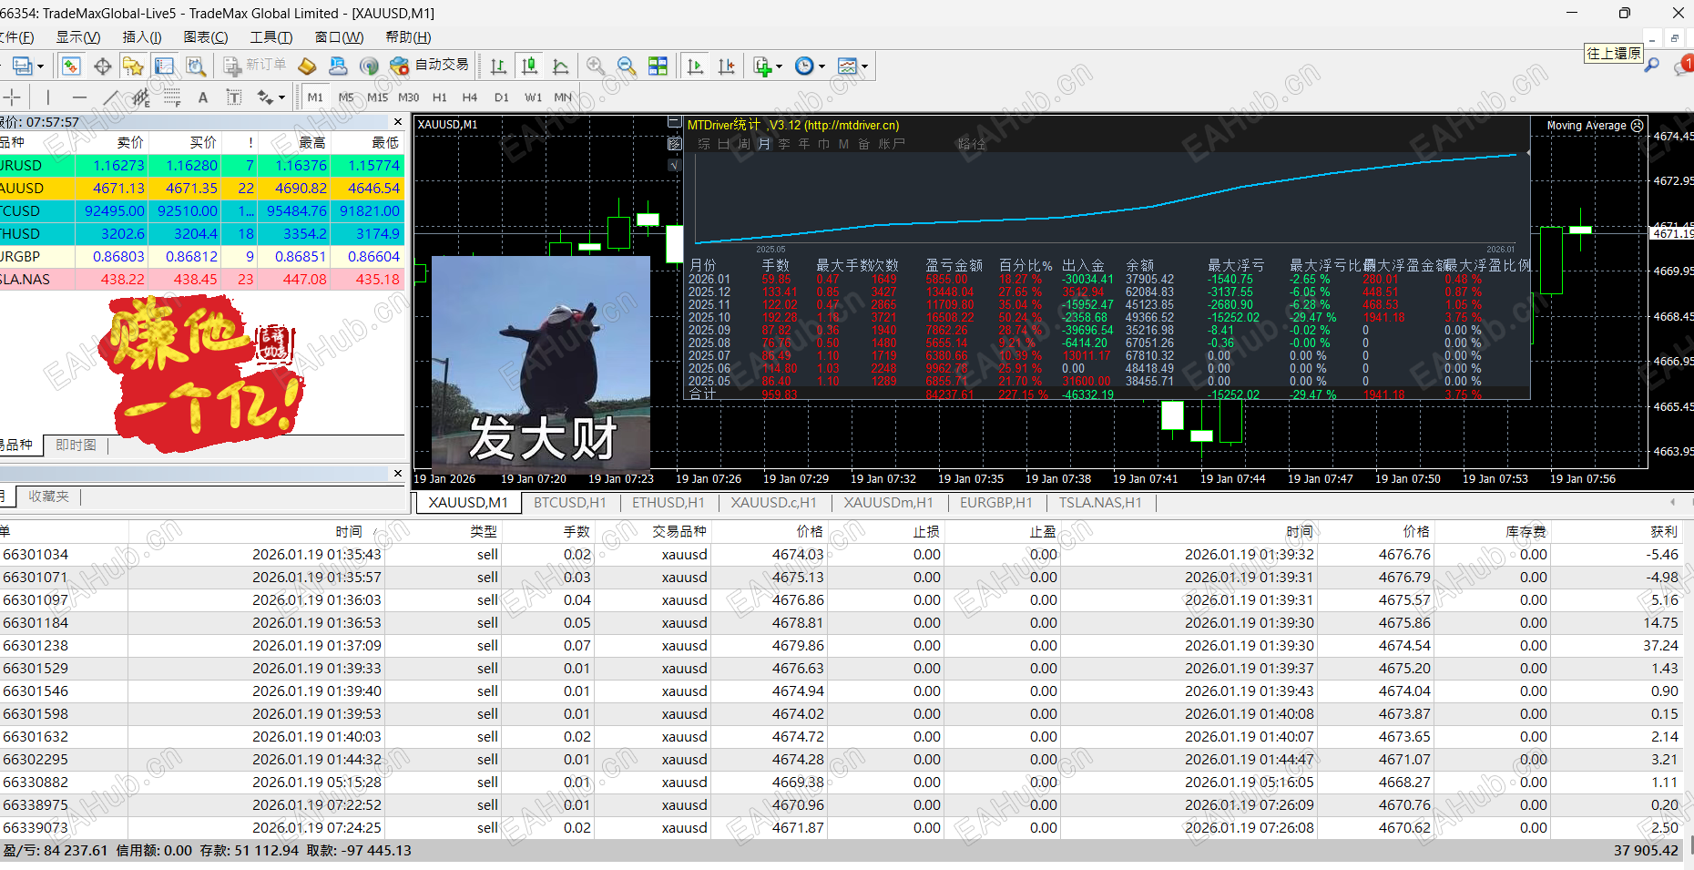This screenshot has height=870, width=1694.
Task: Select 年 yearly view in MTDriver panel
Action: (804, 144)
